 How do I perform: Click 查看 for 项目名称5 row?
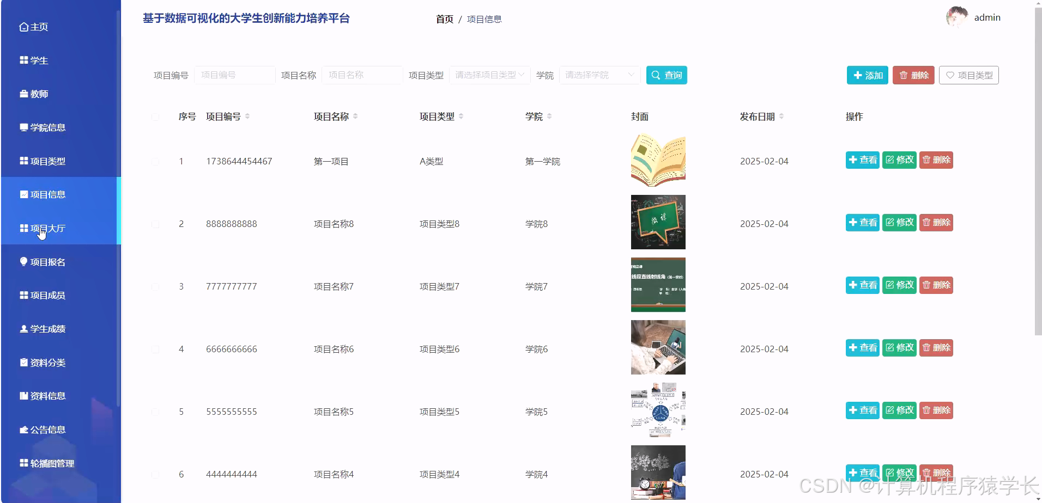tap(863, 410)
